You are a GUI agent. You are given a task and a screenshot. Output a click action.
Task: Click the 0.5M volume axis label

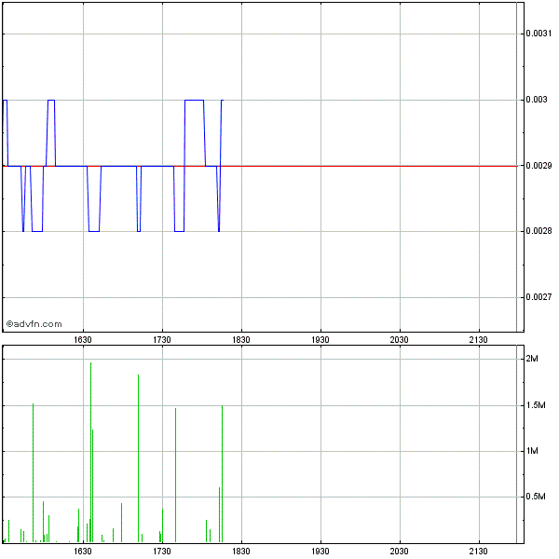pos(536,497)
